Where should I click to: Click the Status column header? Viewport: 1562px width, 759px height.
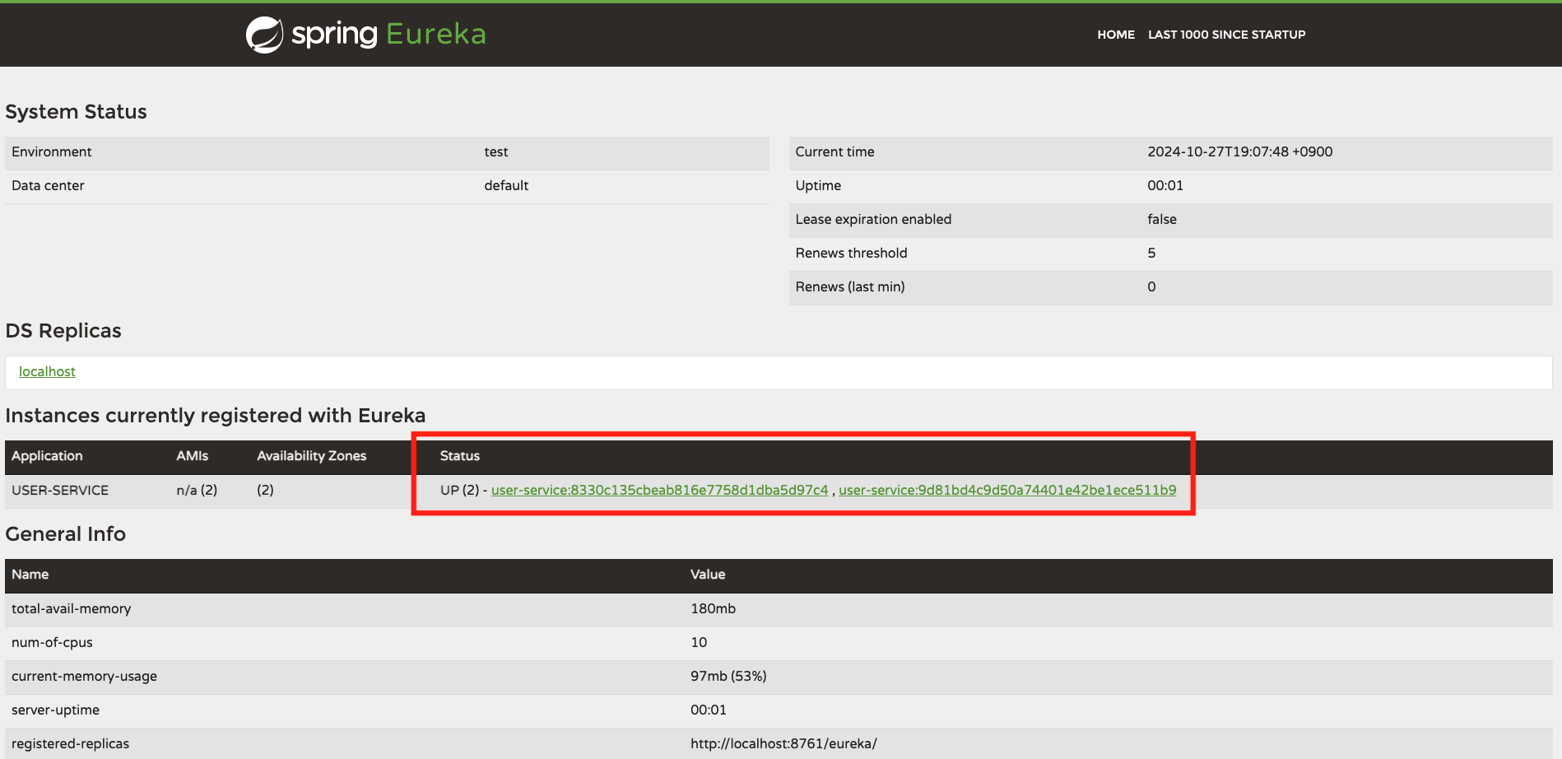coord(459,456)
